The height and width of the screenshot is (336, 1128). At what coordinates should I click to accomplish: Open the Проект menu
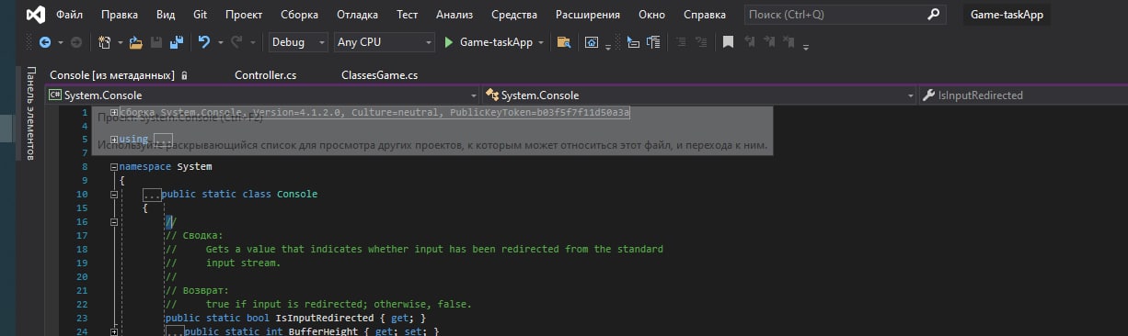click(244, 16)
